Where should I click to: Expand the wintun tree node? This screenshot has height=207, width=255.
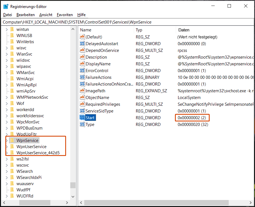pyautogui.click(x=7, y=29)
